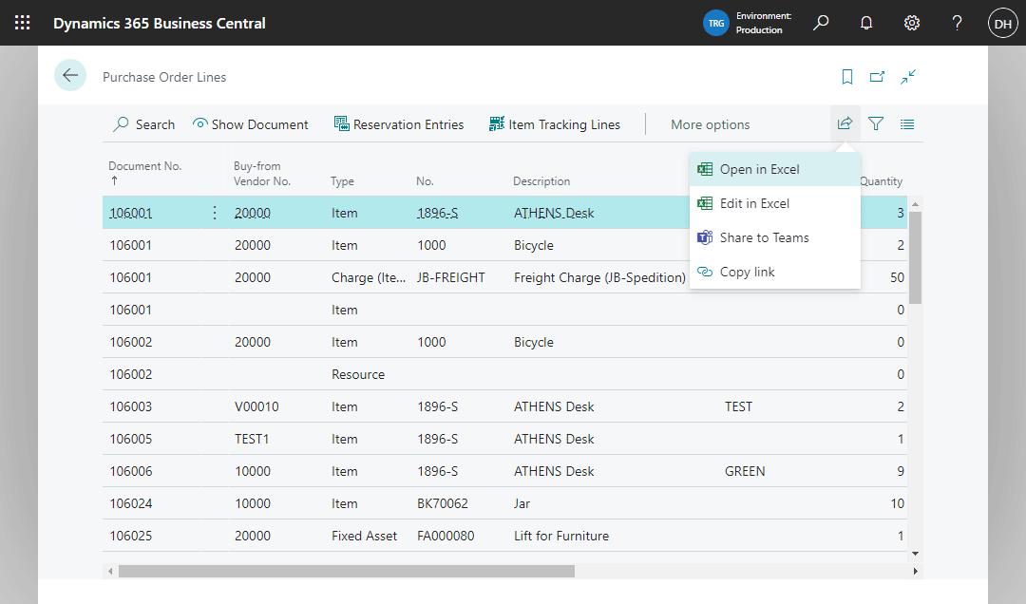
Task: Click vendor V00010 cell
Action: [x=256, y=406]
